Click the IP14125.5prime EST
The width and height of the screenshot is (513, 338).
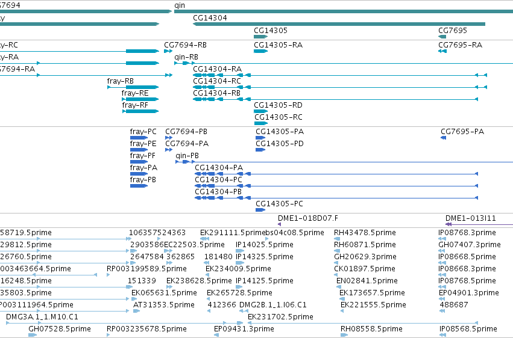[240, 287]
